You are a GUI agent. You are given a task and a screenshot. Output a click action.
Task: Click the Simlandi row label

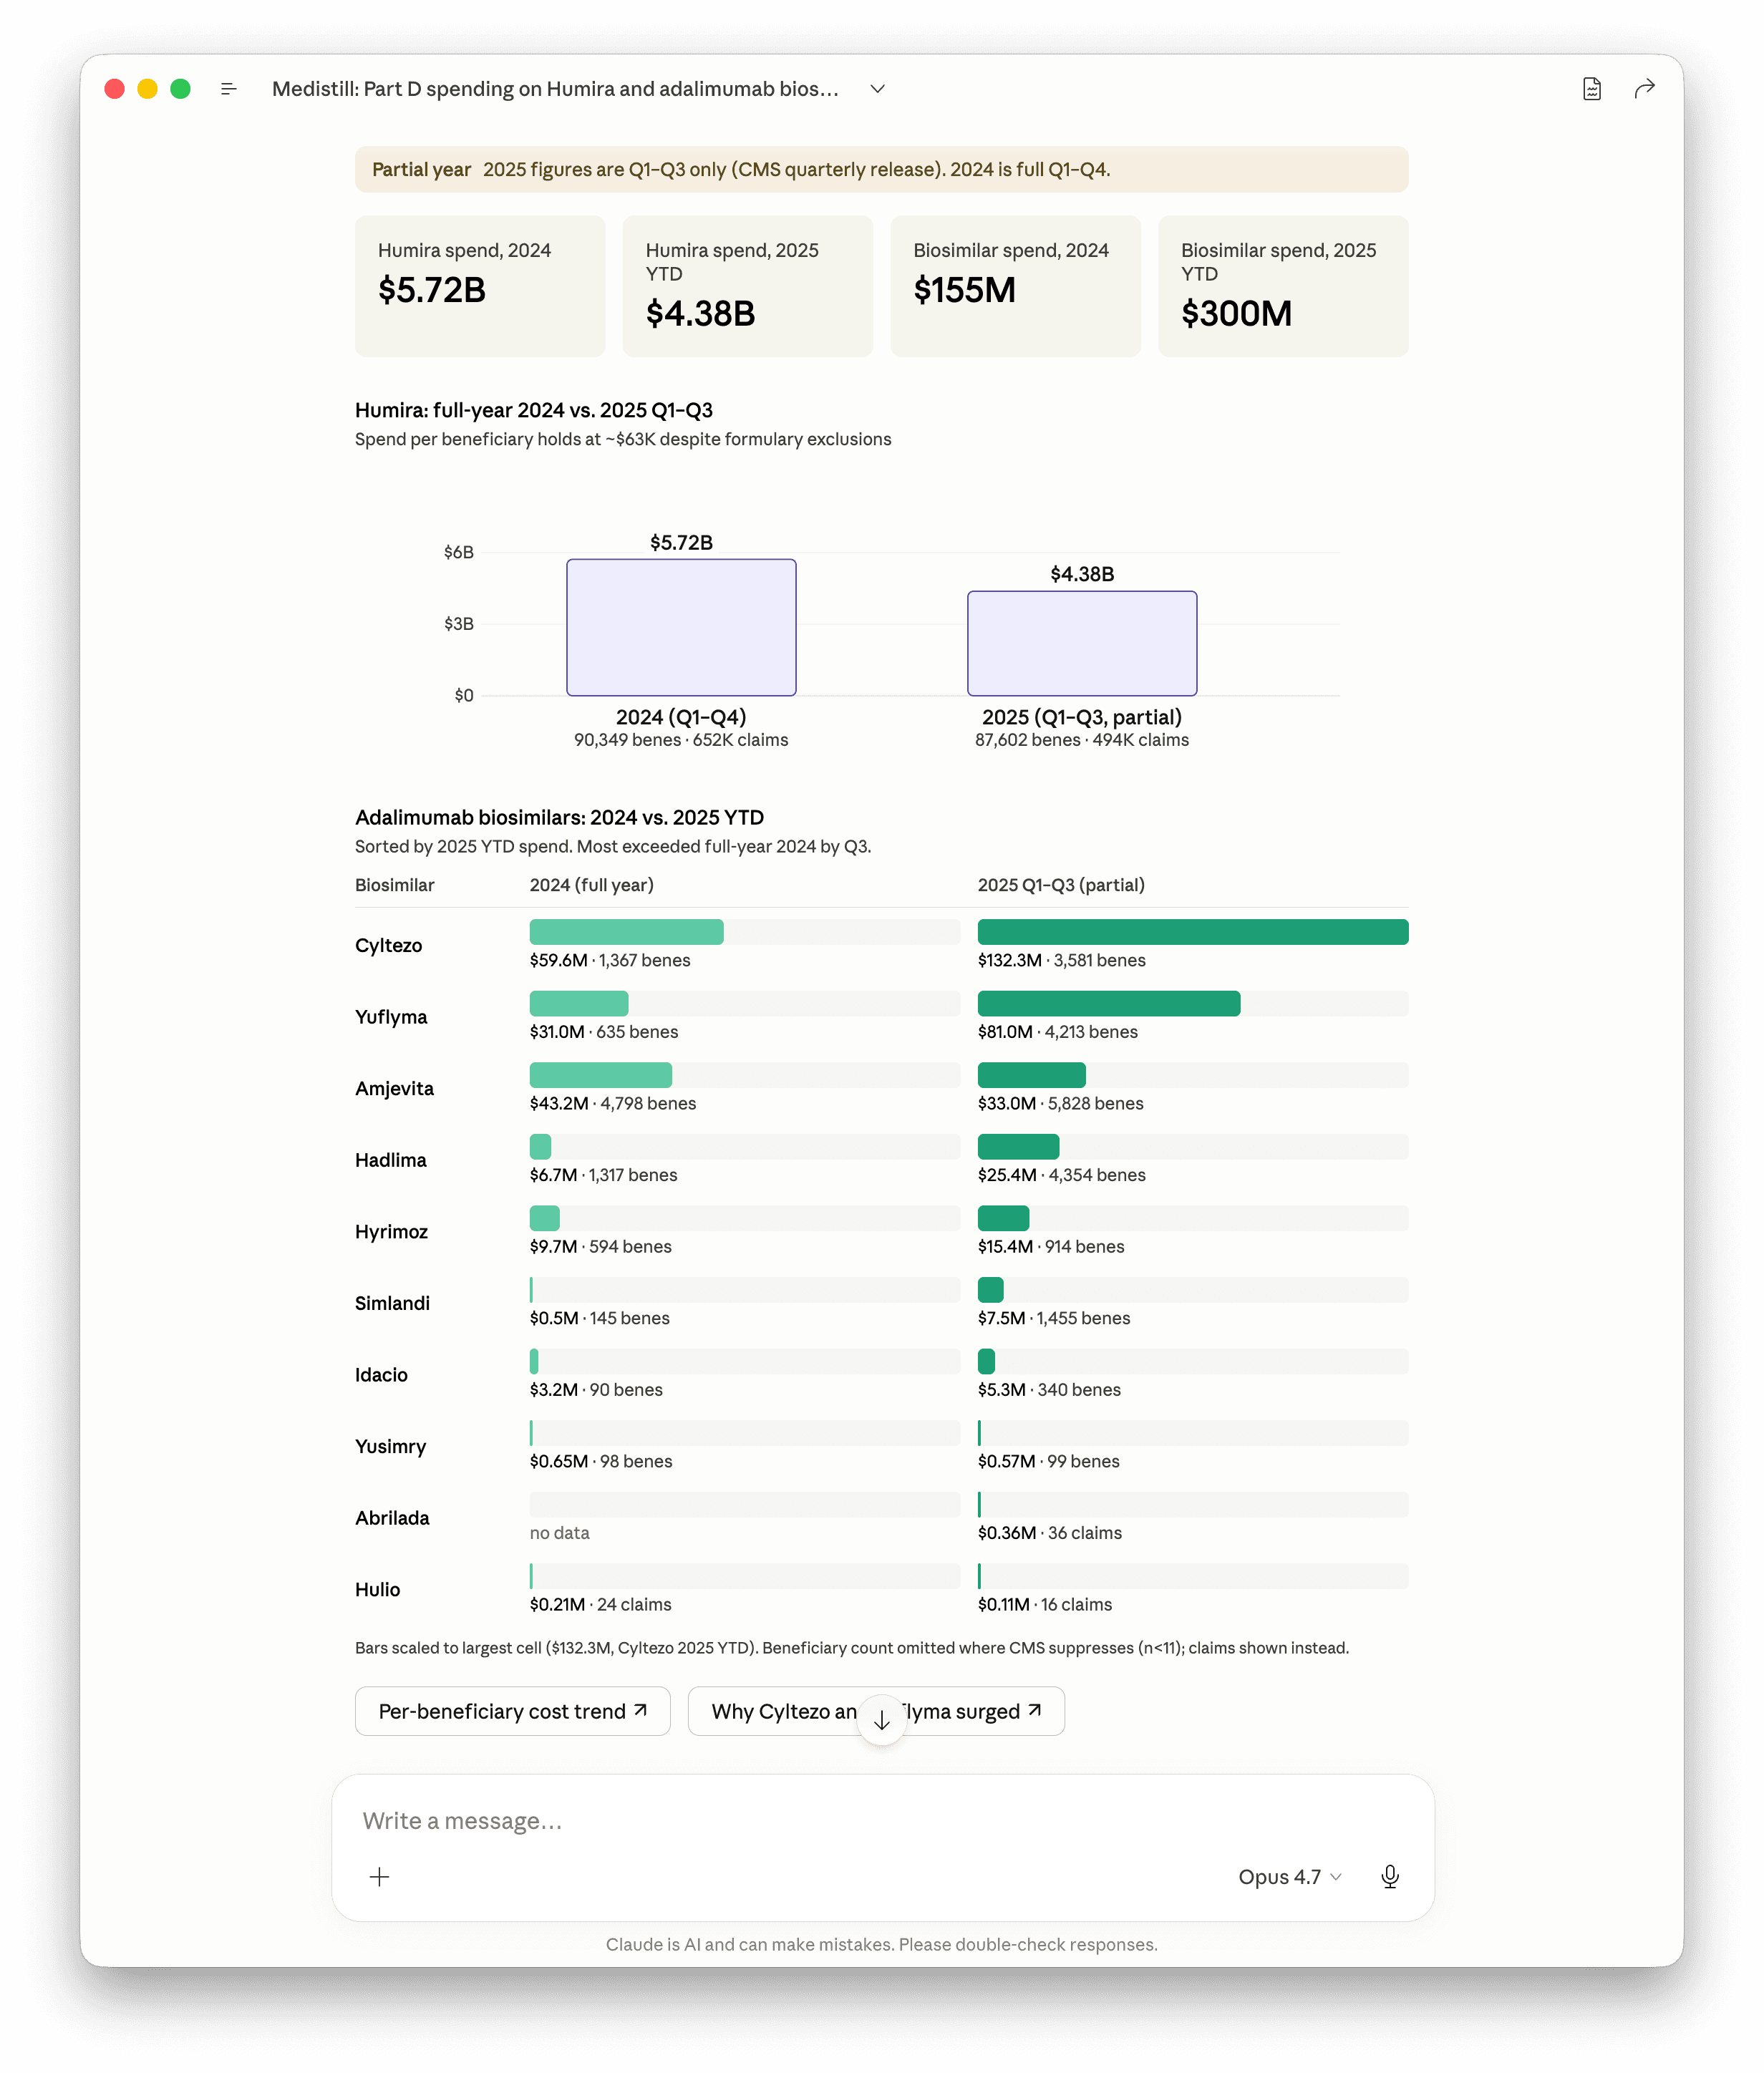(392, 1303)
